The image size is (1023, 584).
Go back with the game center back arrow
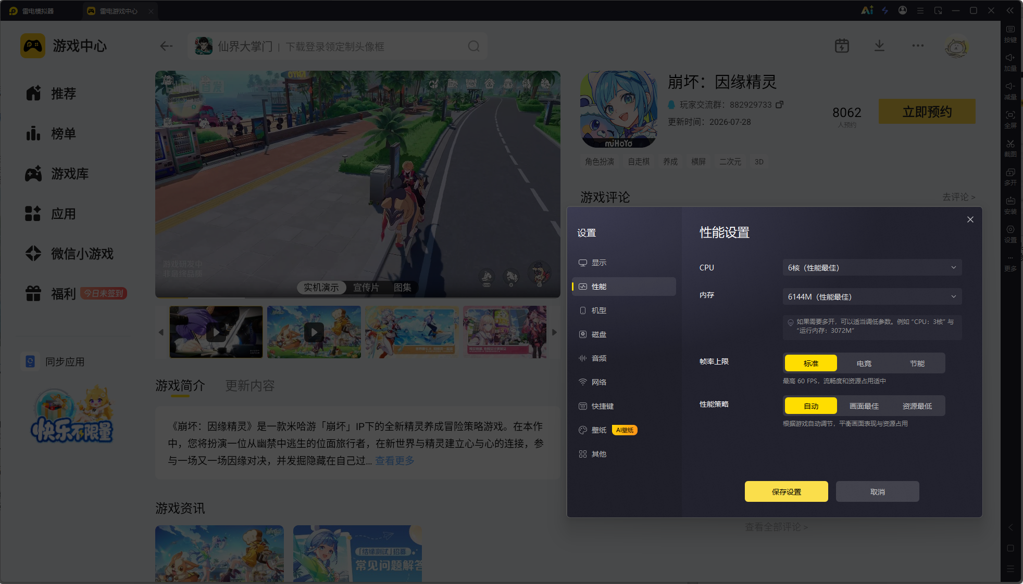tap(166, 46)
